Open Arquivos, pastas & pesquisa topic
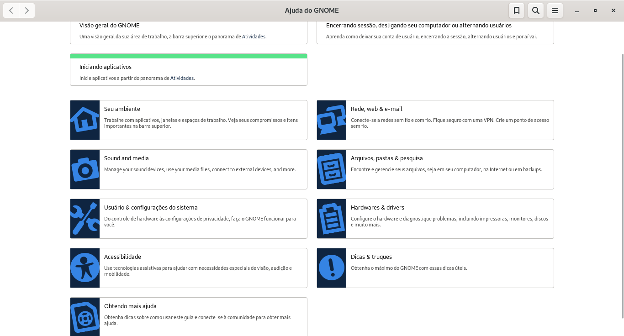 point(435,169)
